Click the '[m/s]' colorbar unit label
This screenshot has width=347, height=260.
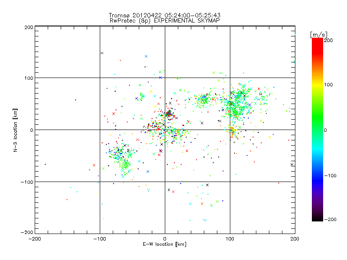tap(319, 35)
